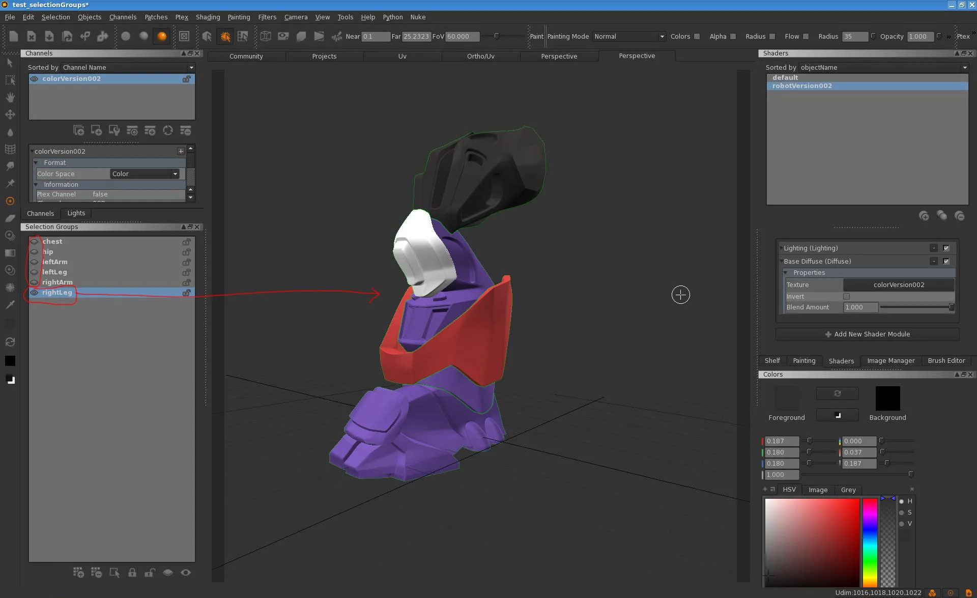Viewport: 977px width, 598px height.
Task: Click Add New Shader Module button
Action: 868,334
